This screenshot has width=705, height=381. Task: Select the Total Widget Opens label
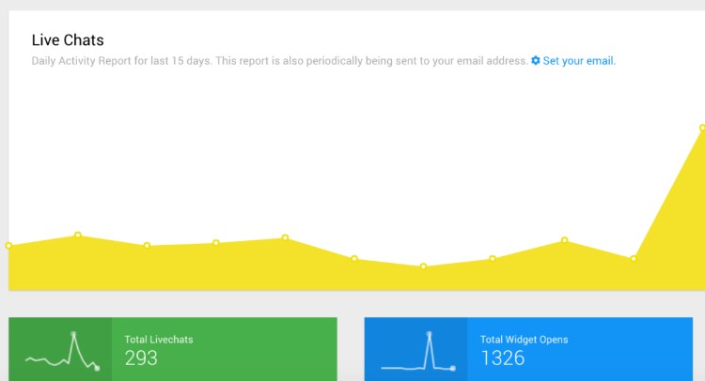click(524, 340)
